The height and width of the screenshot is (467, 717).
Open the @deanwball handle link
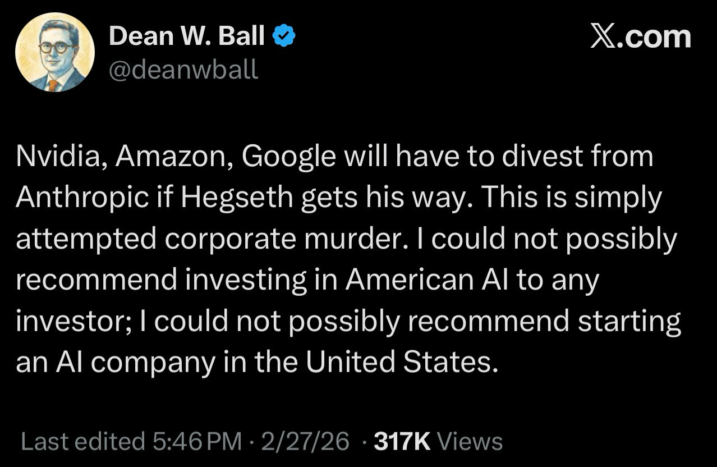coord(183,69)
